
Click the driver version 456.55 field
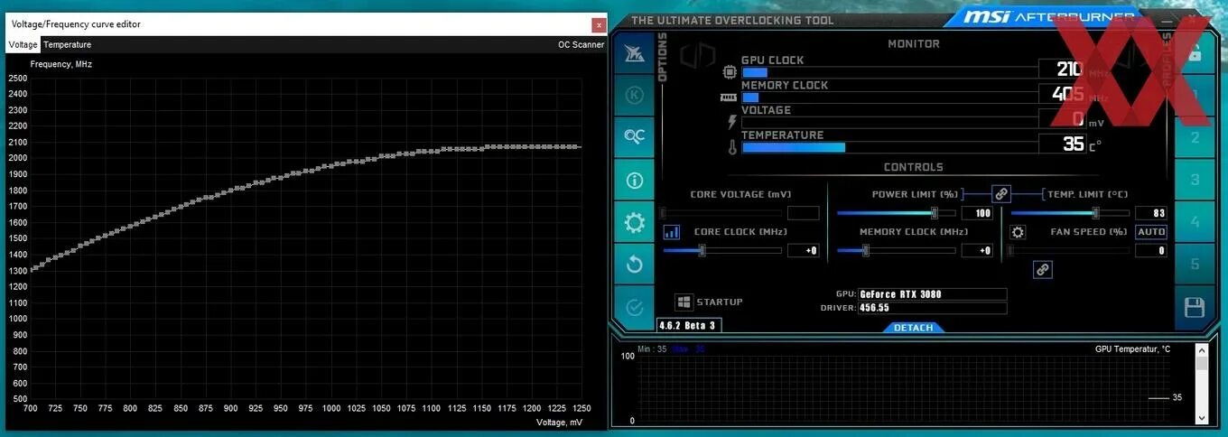(x=932, y=308)
